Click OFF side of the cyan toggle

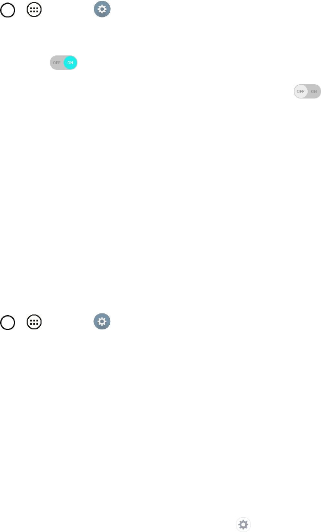pyautogui.click(x=56, y=63)
